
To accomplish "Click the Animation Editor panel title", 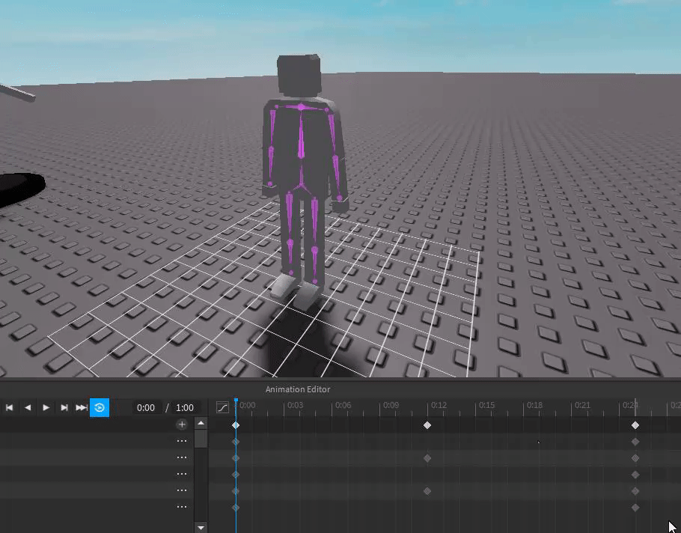I will [x=298, y=389].
